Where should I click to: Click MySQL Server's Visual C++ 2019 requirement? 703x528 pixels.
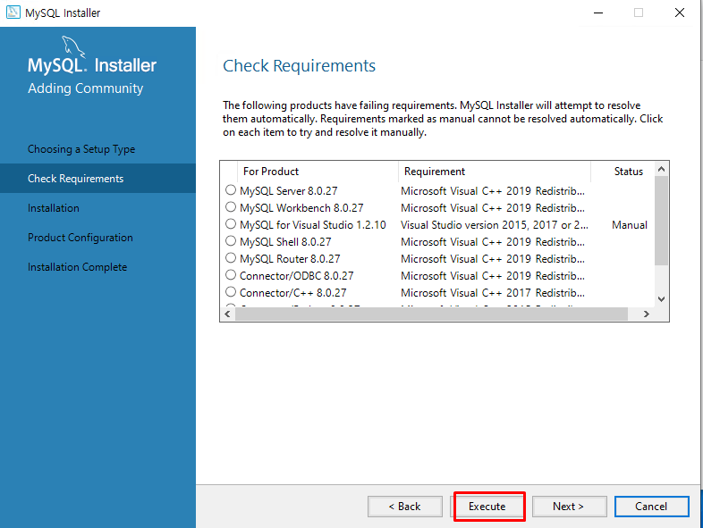(x=493, y=191)
